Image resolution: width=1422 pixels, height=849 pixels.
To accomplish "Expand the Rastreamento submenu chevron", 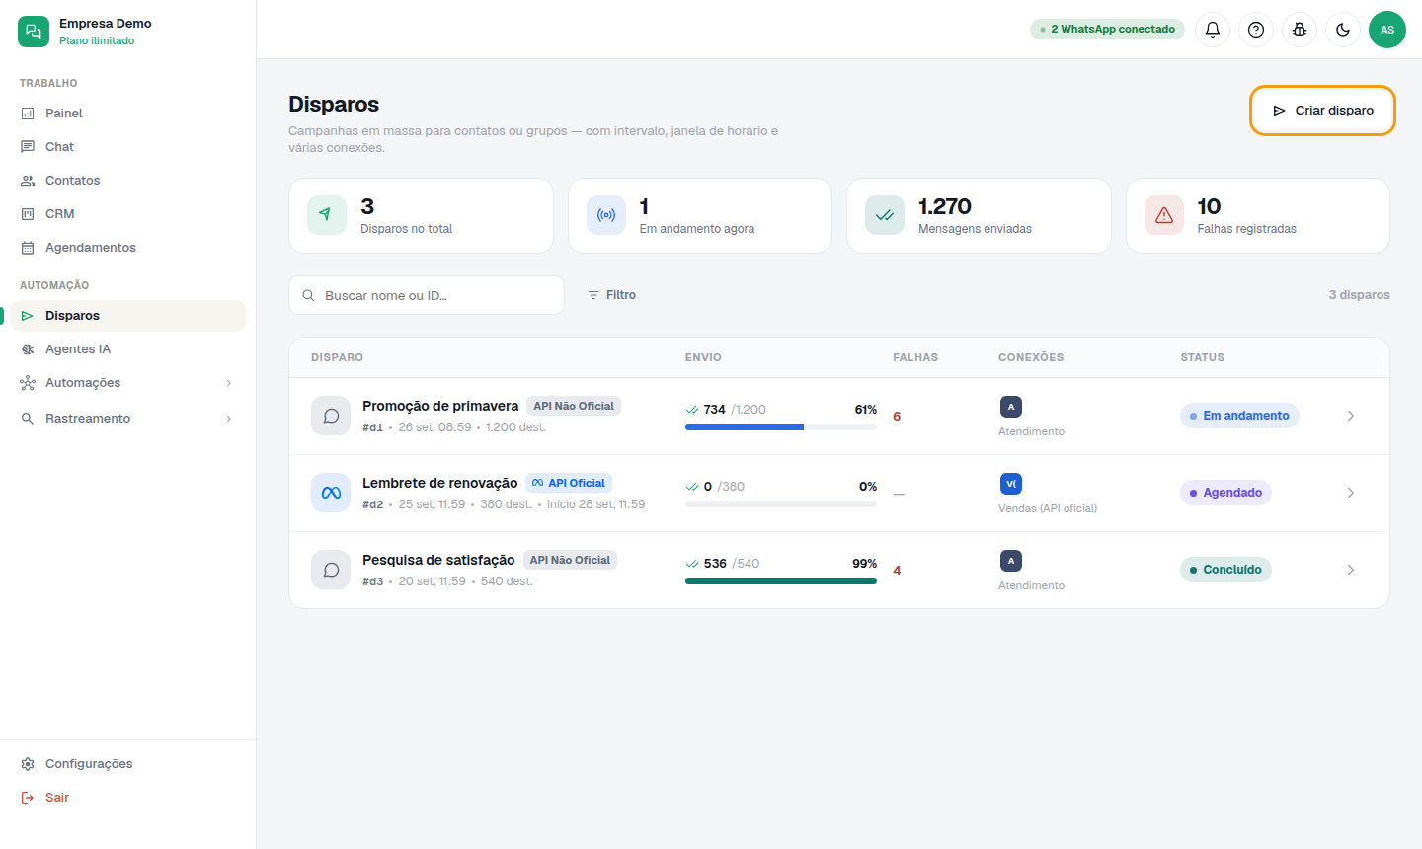I will 229,419.
